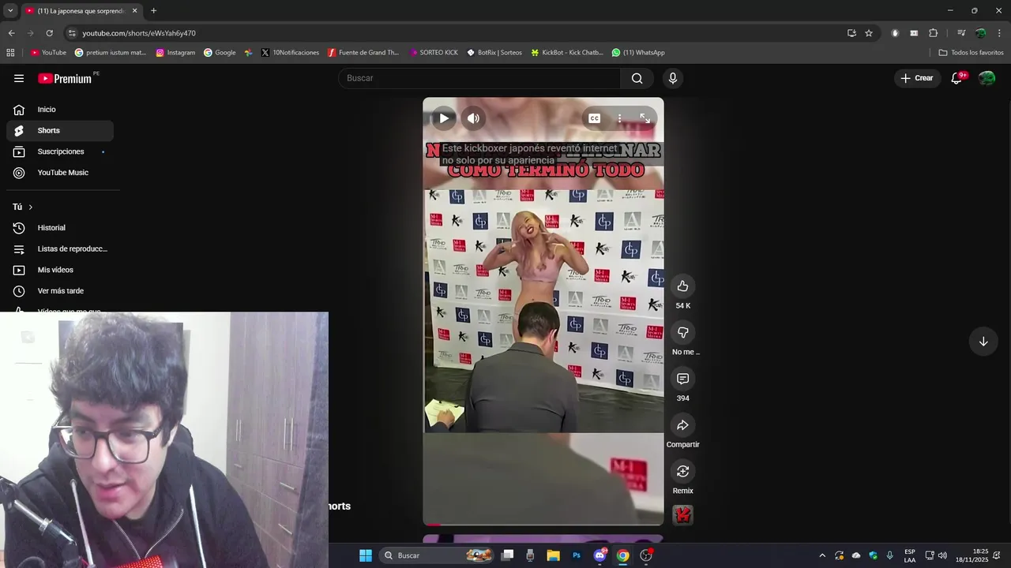
Task: Go back with browser back arrow
Action: pos(11,33)
